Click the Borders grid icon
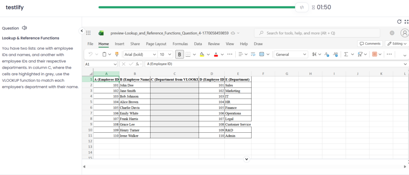 (x=188, y=55)
